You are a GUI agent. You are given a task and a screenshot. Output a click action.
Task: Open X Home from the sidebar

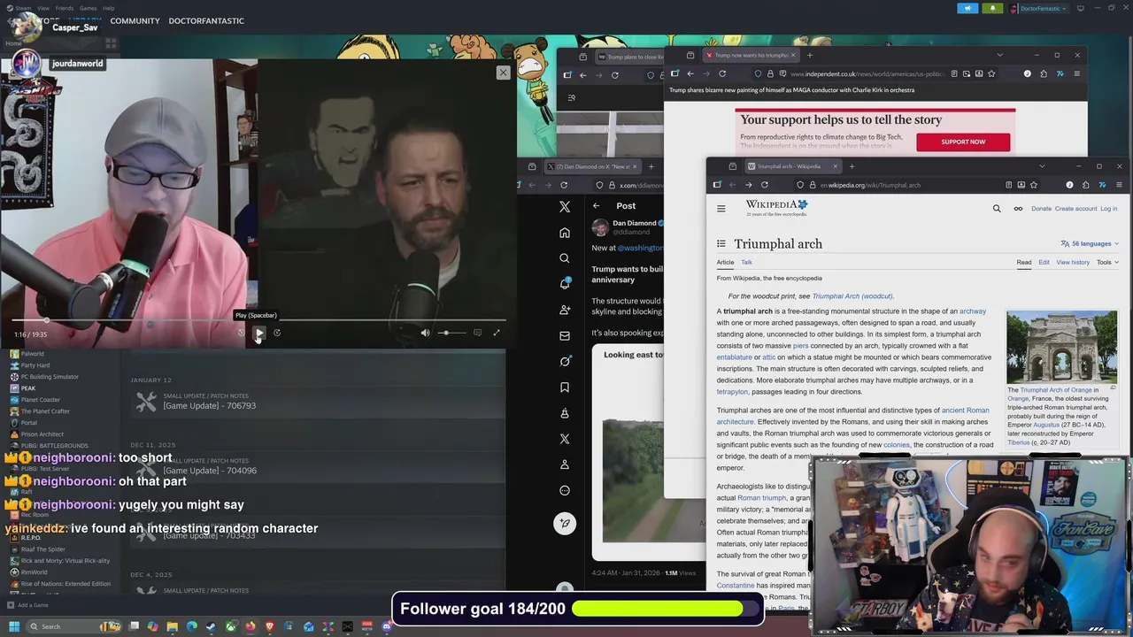(565, 233)
